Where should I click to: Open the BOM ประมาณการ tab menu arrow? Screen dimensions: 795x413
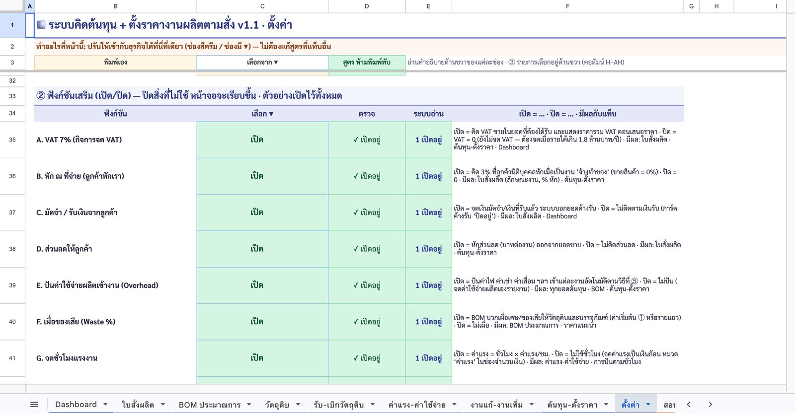coord(249,405)
